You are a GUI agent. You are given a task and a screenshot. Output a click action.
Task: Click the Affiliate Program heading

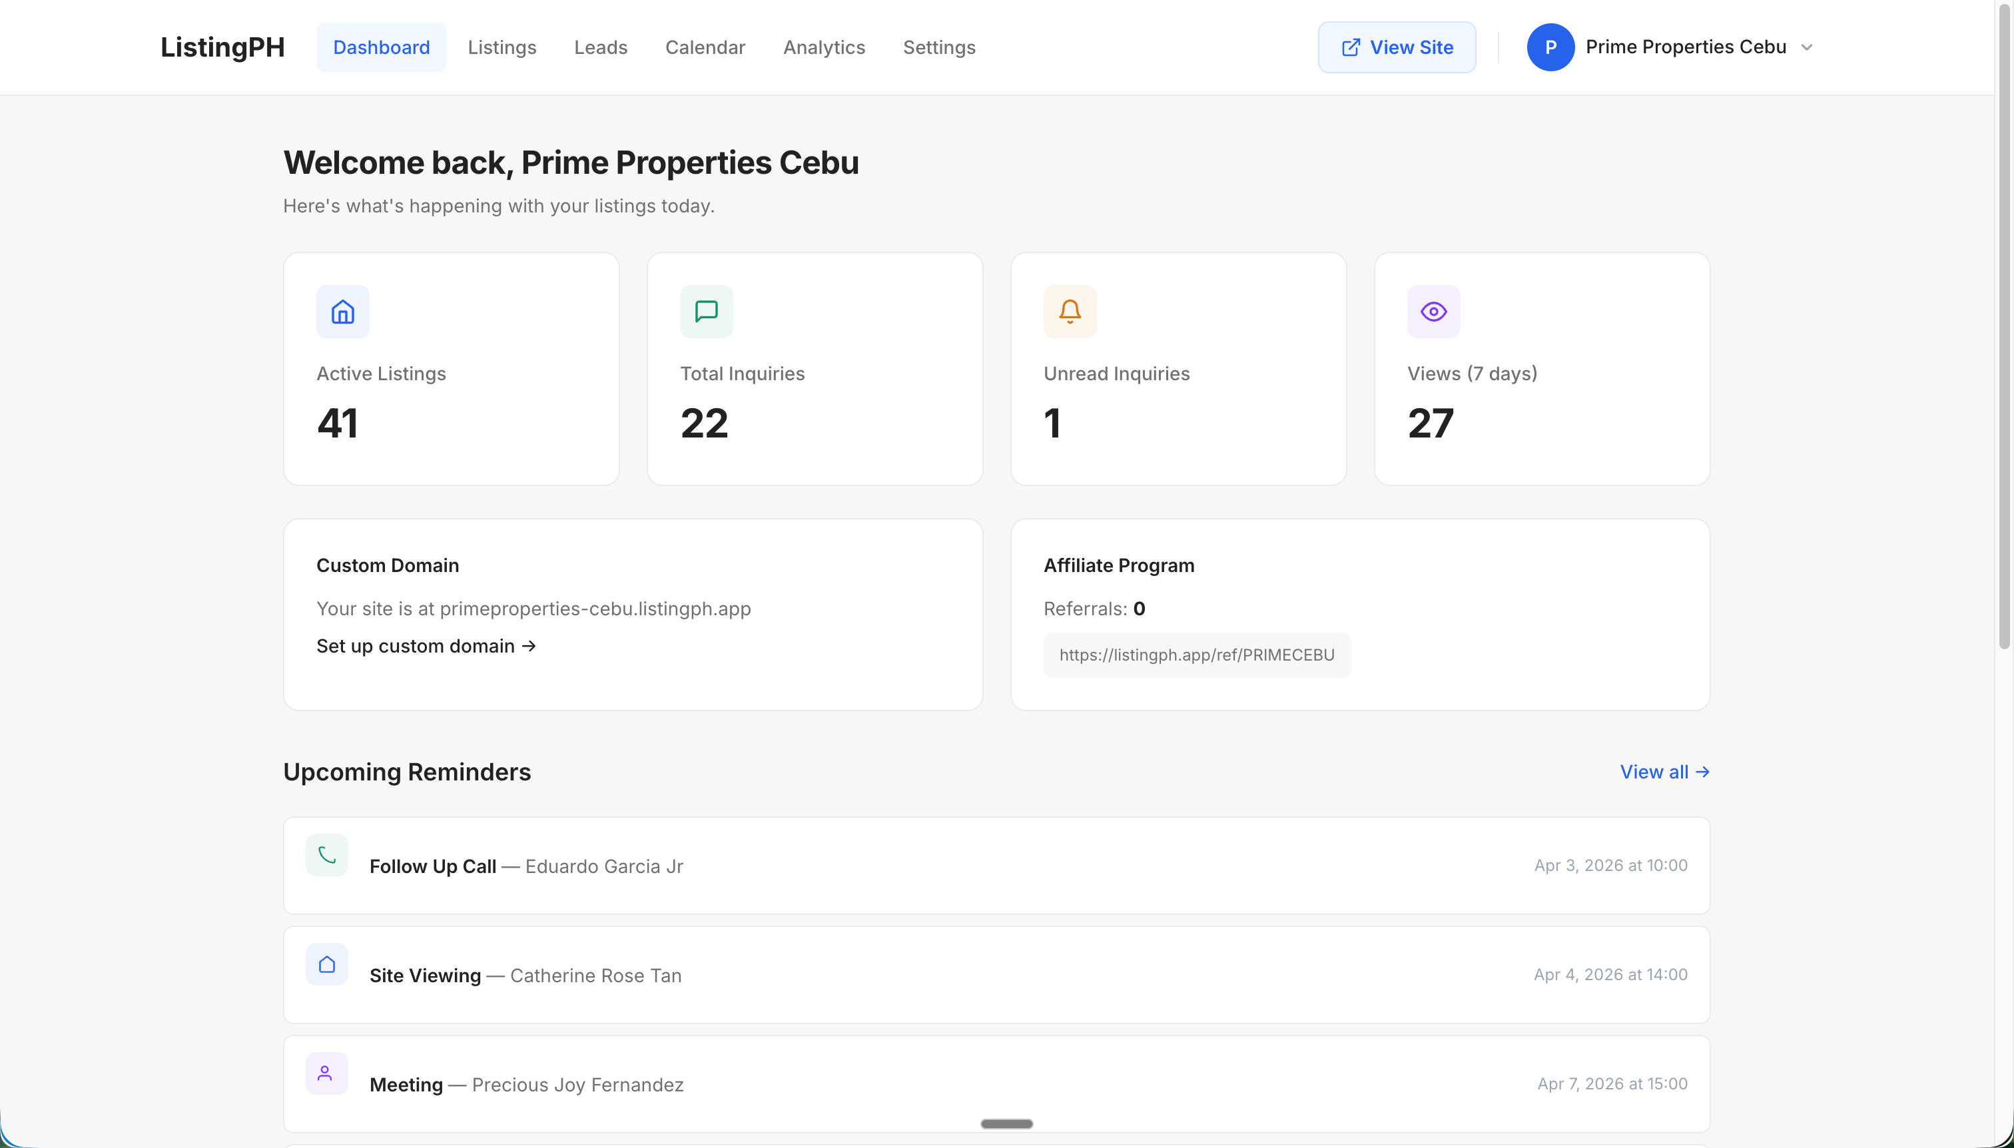(1118, 565)
